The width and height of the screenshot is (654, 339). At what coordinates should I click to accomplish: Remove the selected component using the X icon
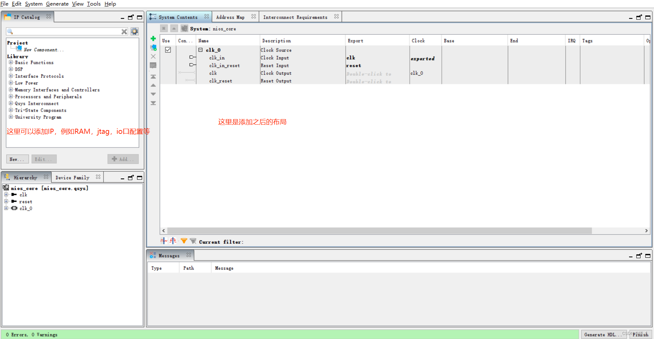153,56
